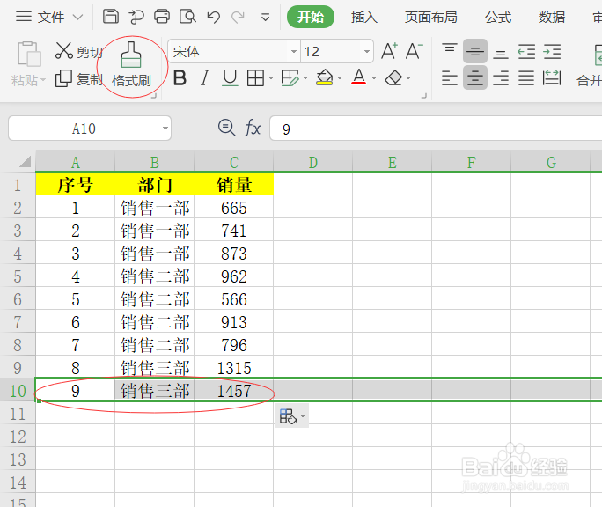Expand the quick access toolbar dropdown
Screen dimensions: 602x507
pyautogui.click(x=265, y=18)
